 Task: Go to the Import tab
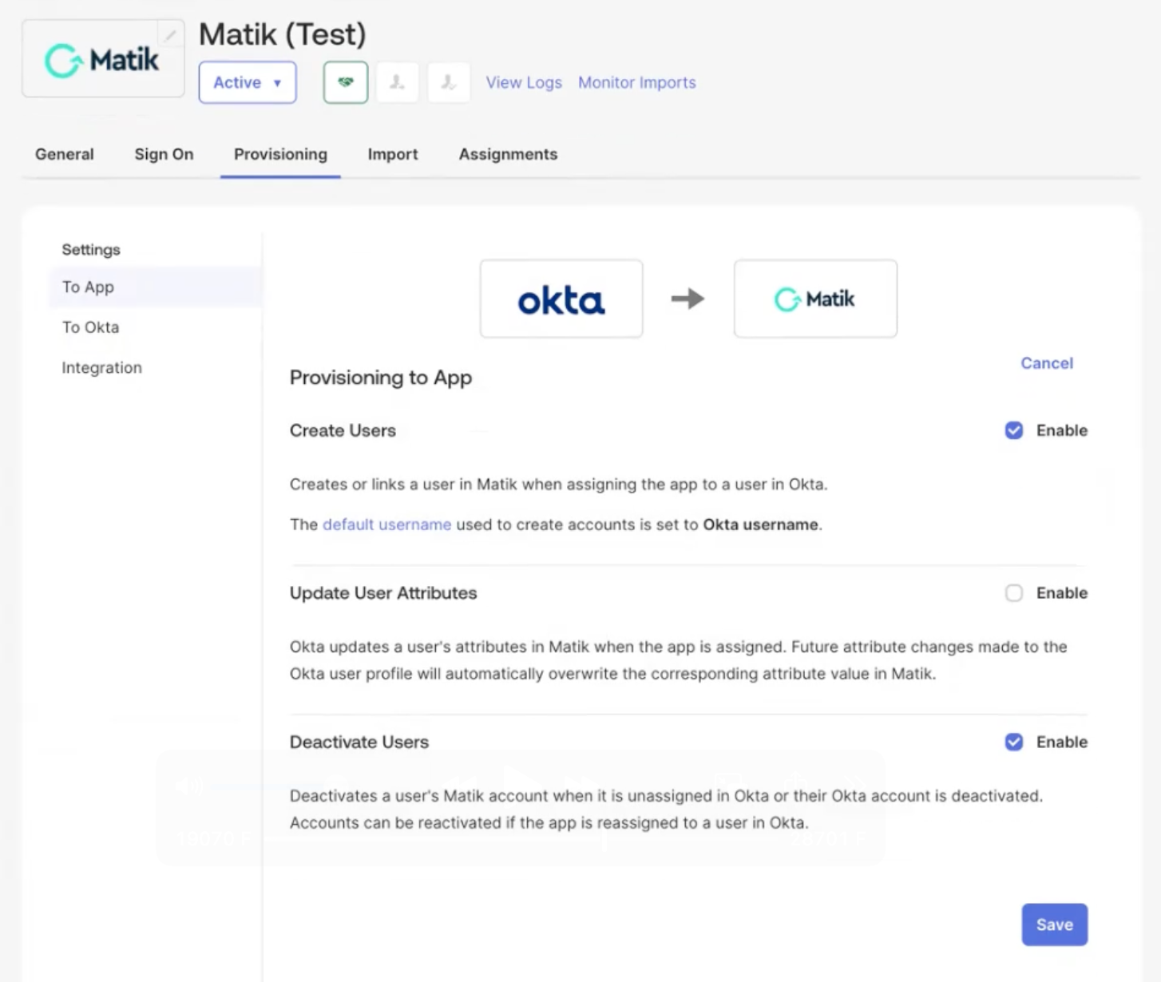[x=392, y=154]
